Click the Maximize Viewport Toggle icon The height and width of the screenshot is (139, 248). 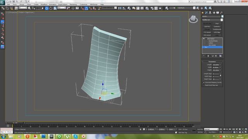pyautogui.click(x=246, y=132)
